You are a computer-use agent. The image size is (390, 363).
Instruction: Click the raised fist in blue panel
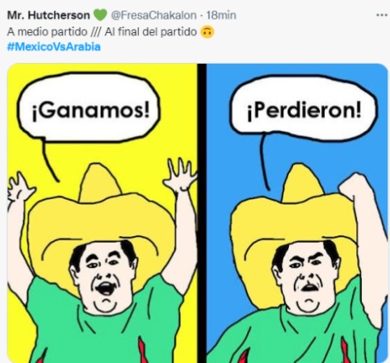353,186
